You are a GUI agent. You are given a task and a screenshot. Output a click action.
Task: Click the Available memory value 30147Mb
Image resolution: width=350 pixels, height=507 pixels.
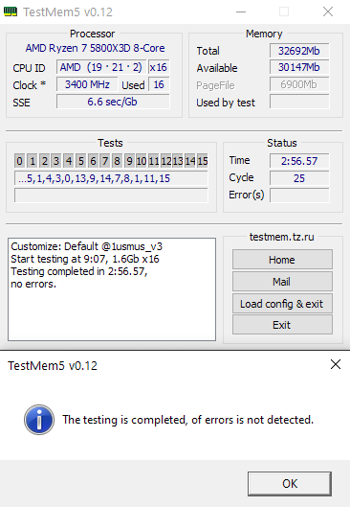point(299,67)
